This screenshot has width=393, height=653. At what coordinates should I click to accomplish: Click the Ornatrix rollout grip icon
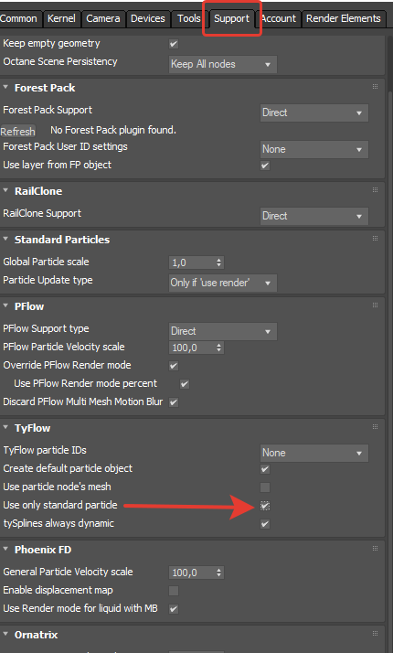pos(375,634)
